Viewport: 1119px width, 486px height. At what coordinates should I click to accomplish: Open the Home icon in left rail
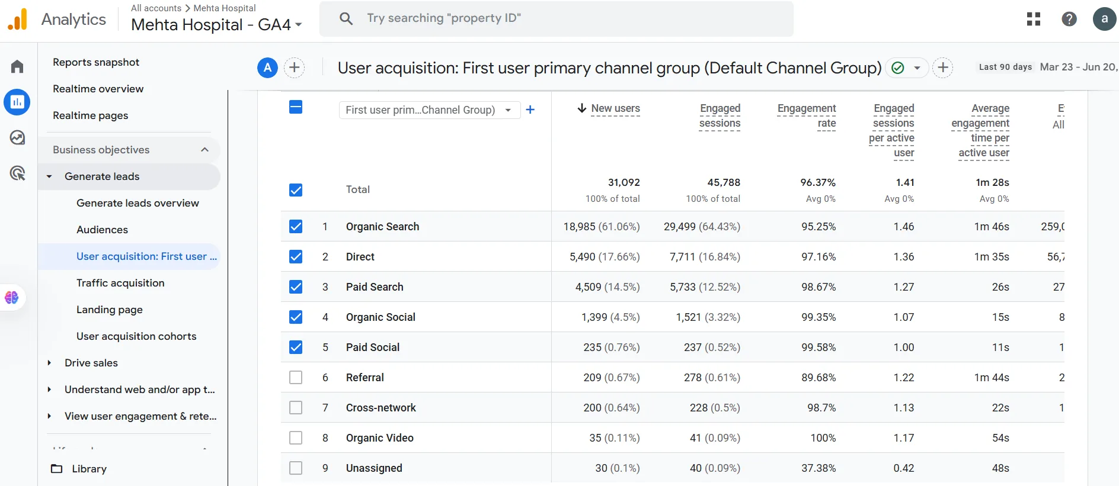tap(17, 66)
